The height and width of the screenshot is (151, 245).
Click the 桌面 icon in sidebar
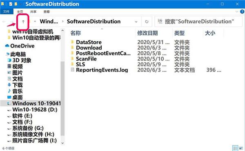click(9, 97)
